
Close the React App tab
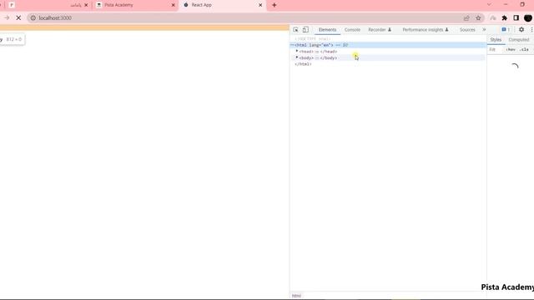[260, 5]
